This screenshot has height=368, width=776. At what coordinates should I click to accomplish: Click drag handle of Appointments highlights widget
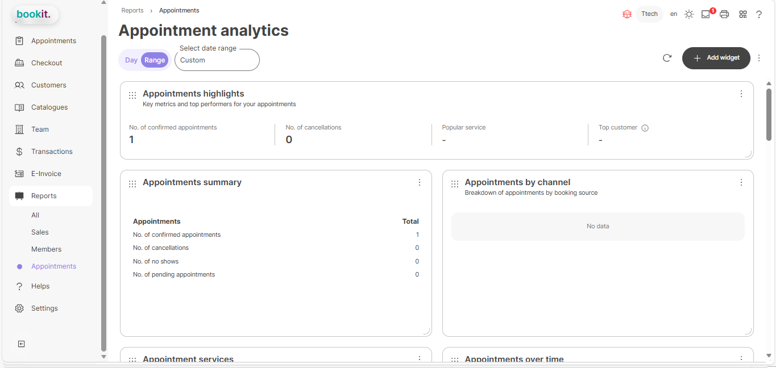coord(132,95)
